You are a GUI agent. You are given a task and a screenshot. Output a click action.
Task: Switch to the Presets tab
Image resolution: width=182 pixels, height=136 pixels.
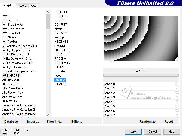[22, 6]
